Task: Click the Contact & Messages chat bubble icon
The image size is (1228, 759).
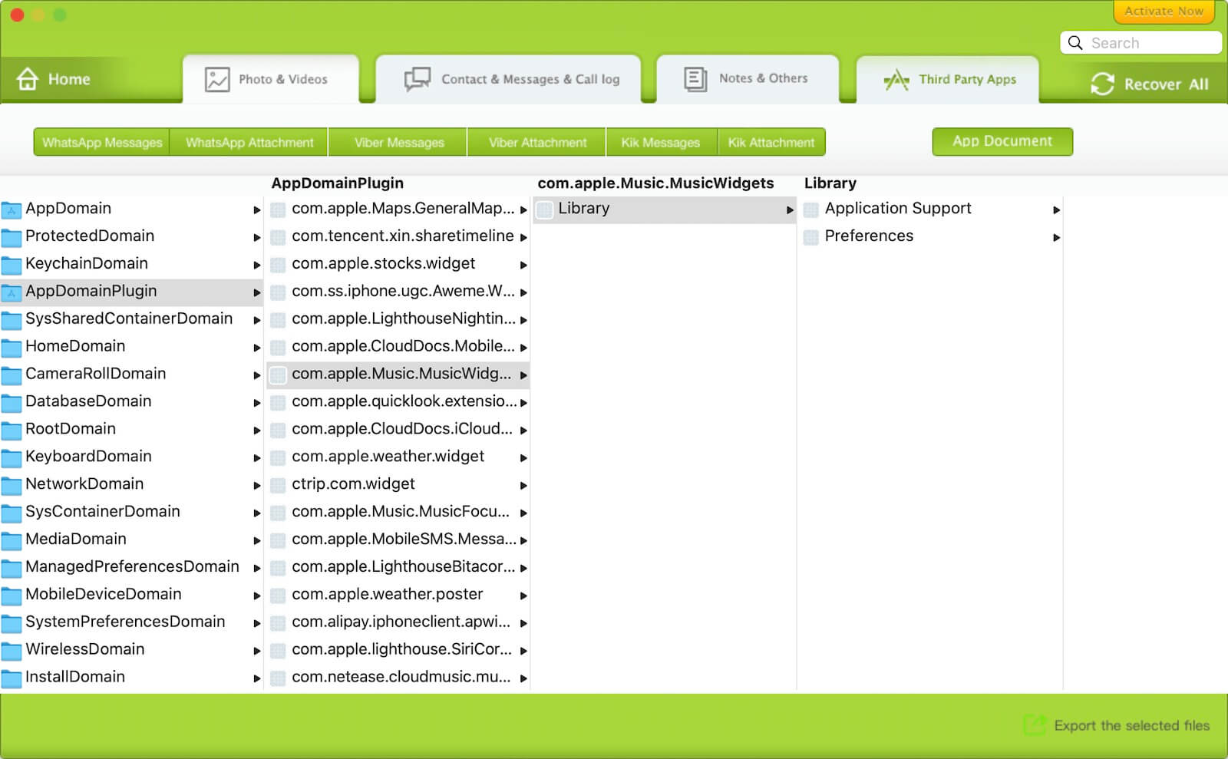Action: [x=418, y=79]
